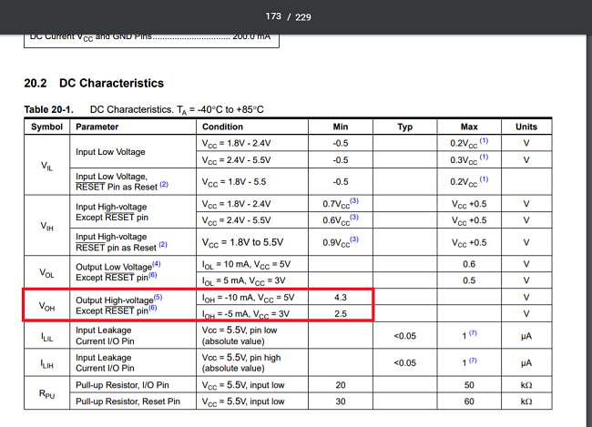Click the VOH symbol cell
Image resolution: width=592 pixels, height=427 pixels.
(x=46, y=306)
